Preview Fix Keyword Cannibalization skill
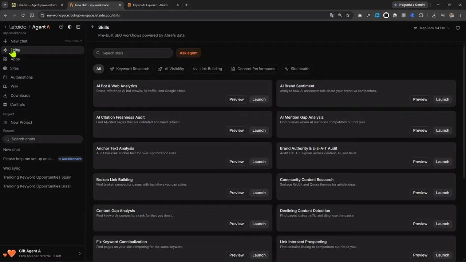Image resolution: width=466 pixels, height=262 pixels. 237,255
